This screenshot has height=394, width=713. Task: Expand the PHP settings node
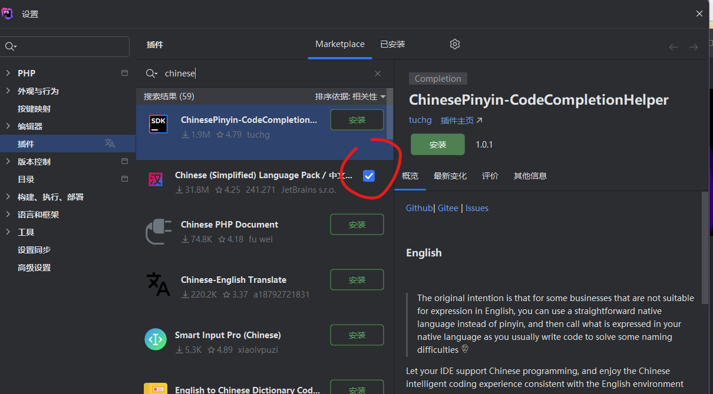[x=8, y=73]
